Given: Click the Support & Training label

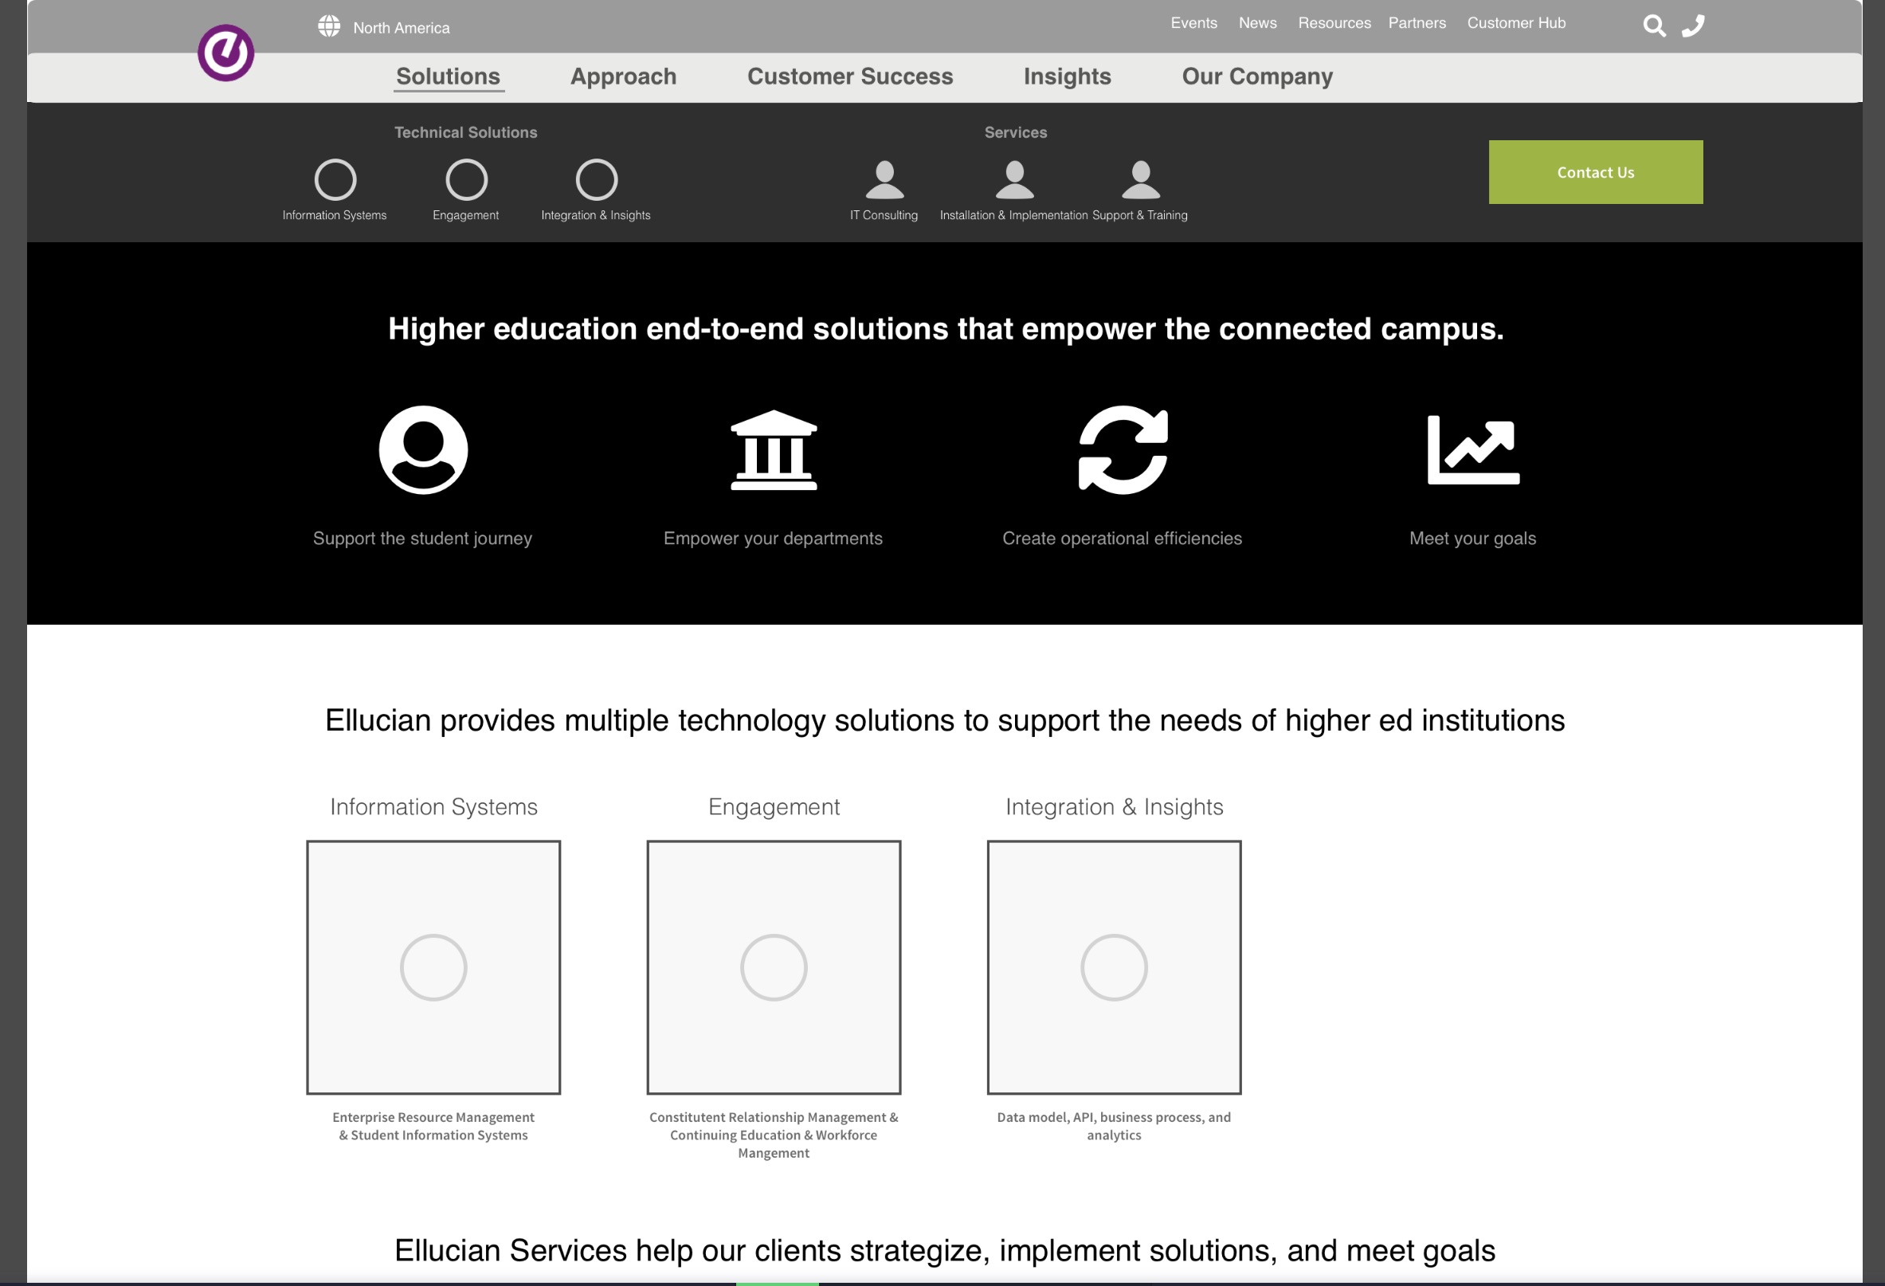Looking at the screenshot, I should point(1139,215).
